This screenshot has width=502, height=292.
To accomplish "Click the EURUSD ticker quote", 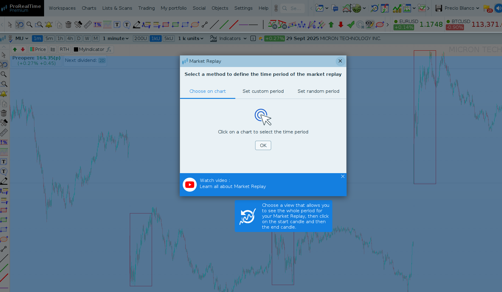I will [418, 25].
